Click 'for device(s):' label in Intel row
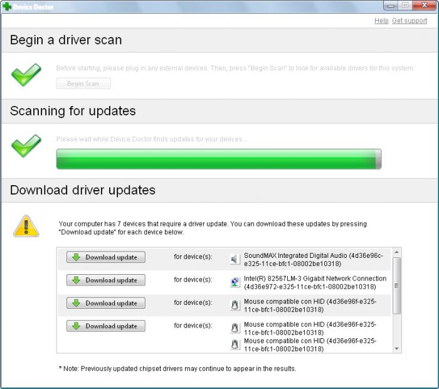 (x=193, y=280)
